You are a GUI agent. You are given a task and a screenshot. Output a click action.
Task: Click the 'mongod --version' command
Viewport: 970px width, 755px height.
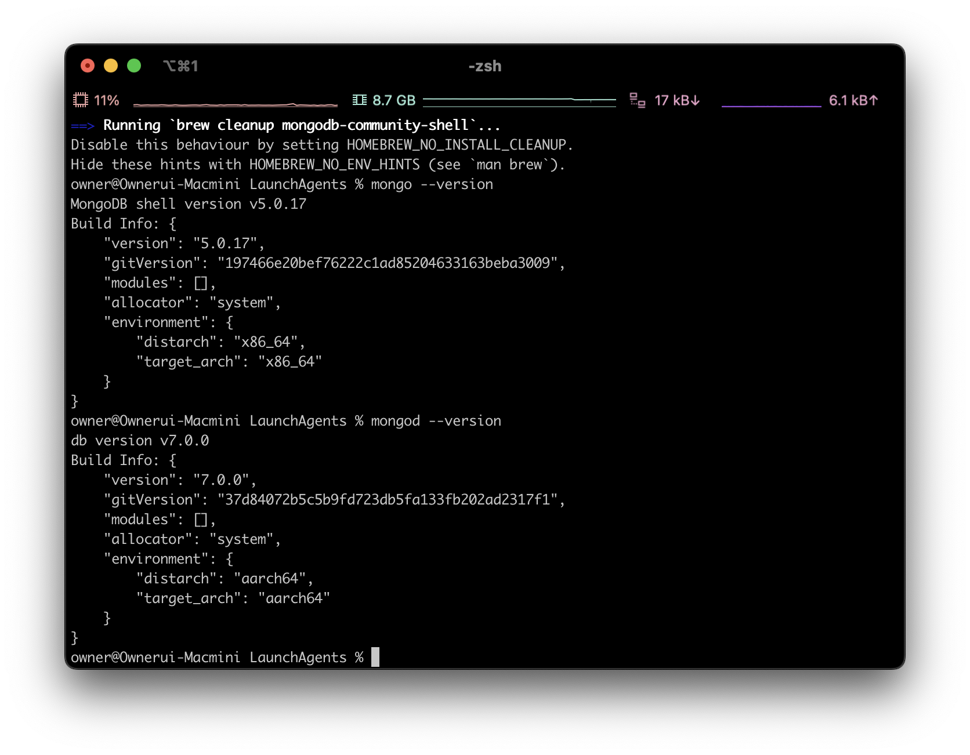coord(436,421)
